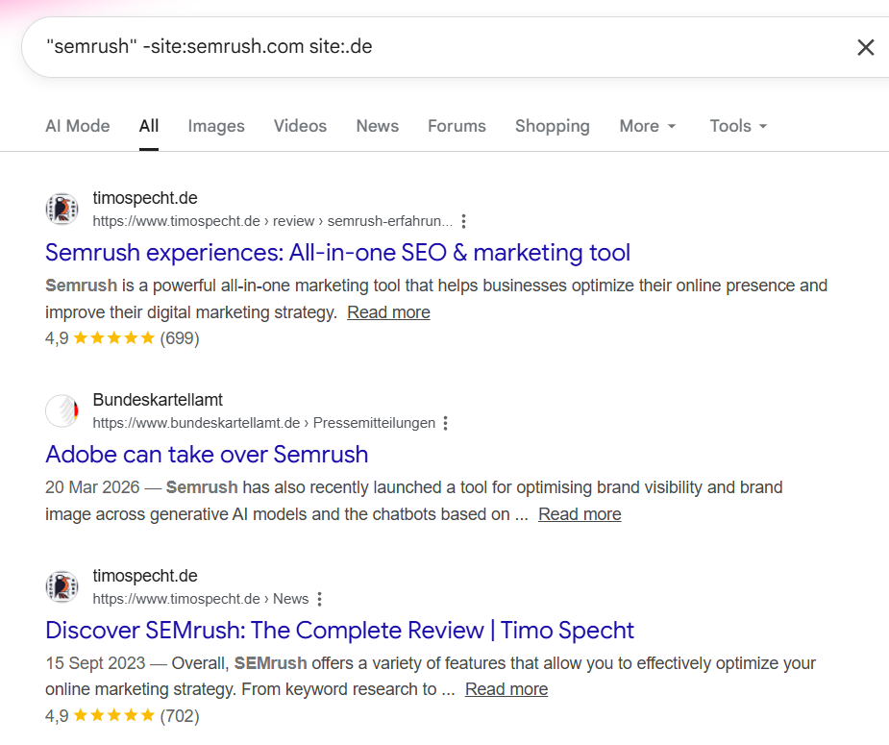The height and width of the screenshot is (745, 889).
Task: Open "Discover SEMrush: The Complete Review" result
Action: (x=339, y=631)
